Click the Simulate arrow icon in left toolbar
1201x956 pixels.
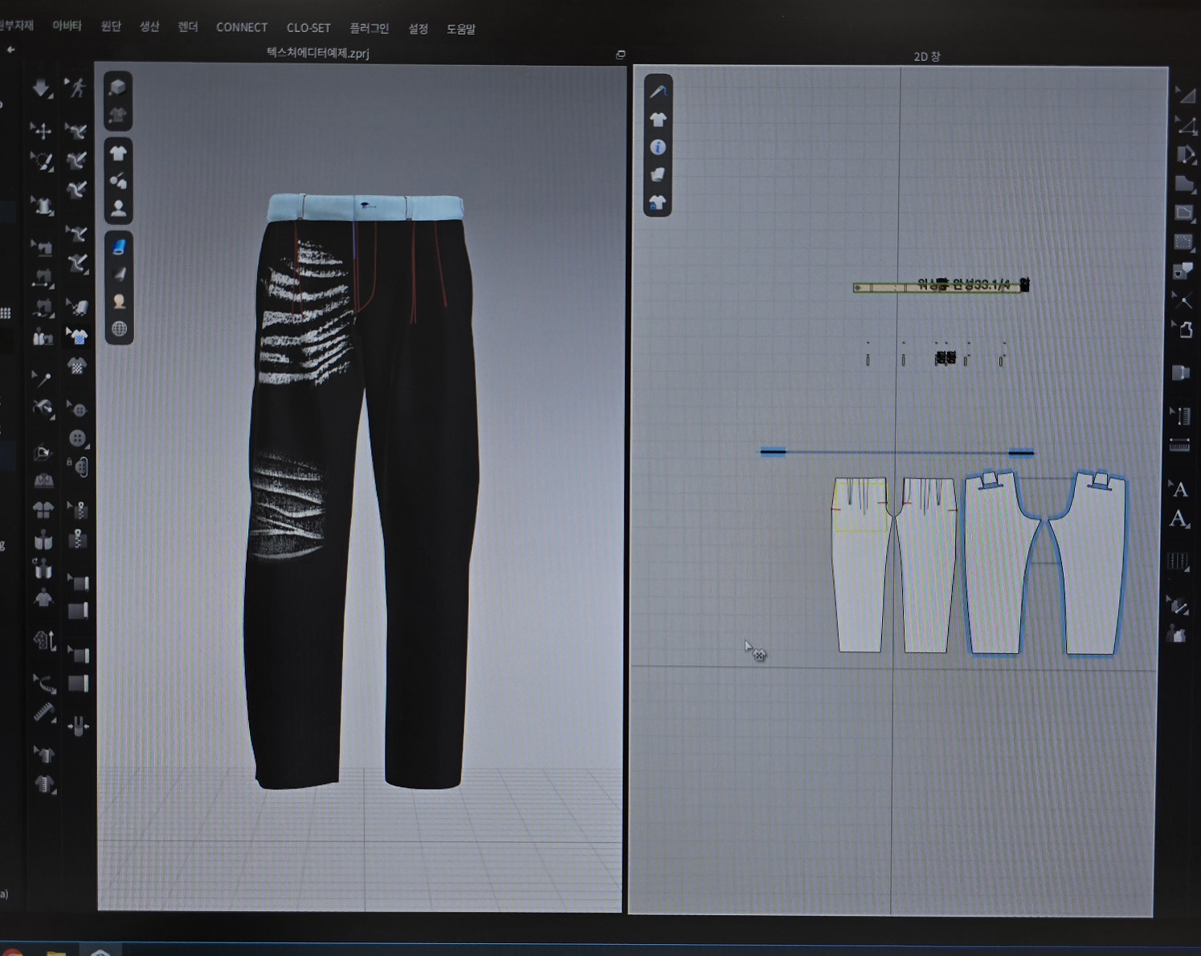click(41, 88)
